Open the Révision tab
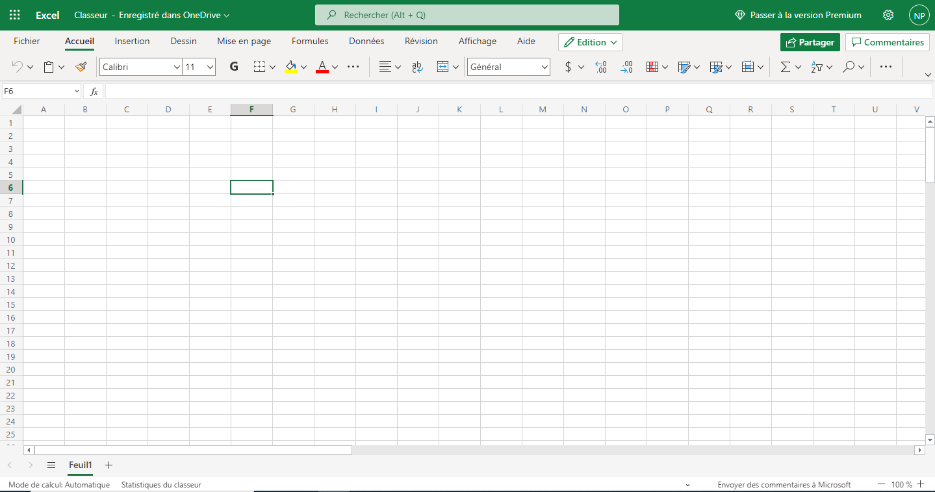Viewport: 935px width, 492px height. pos(421,41)
